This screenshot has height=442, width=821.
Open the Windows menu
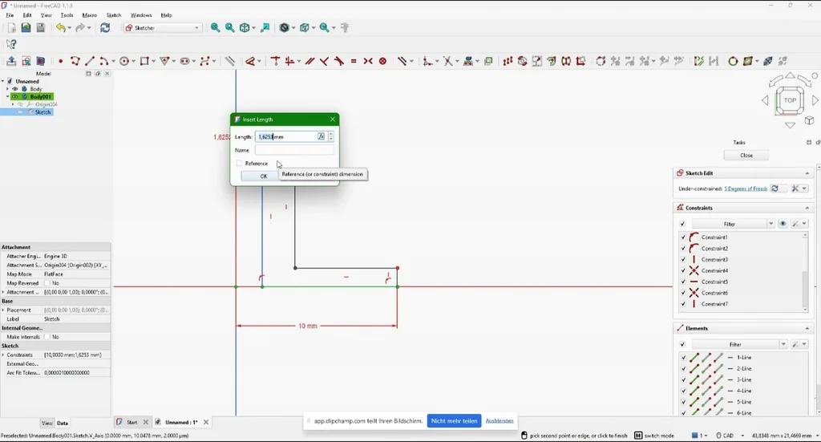(x=141, y=15)
